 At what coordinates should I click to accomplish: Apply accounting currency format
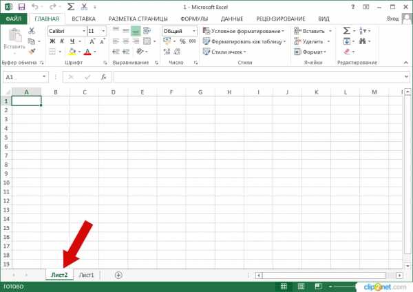coord(167,41)
